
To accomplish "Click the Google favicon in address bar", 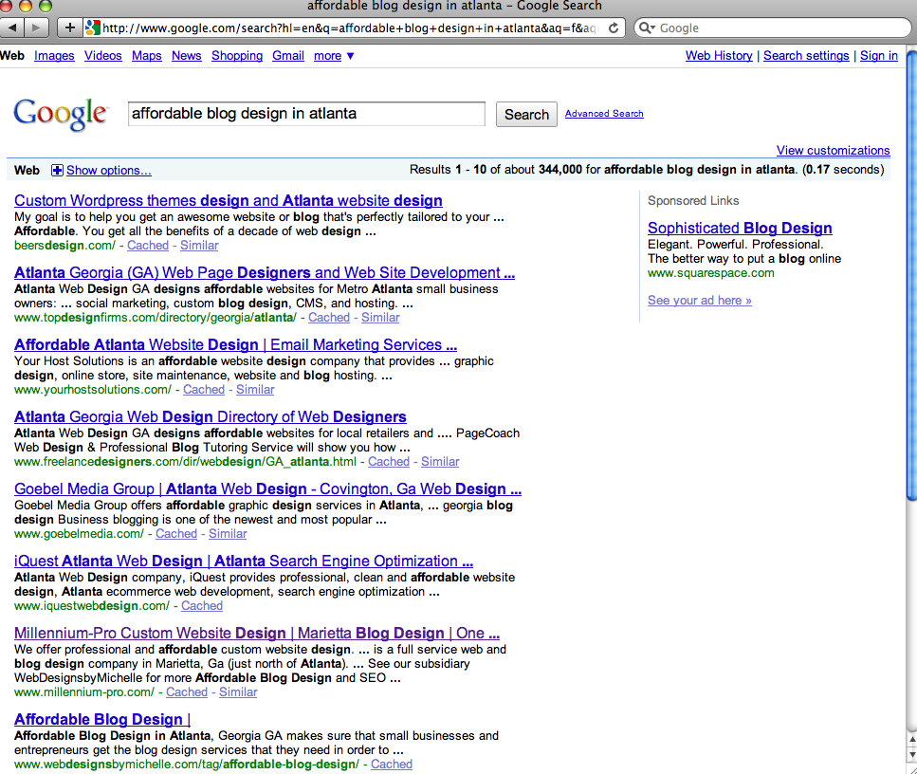I will pyautogui.click(x=92, y=28).
